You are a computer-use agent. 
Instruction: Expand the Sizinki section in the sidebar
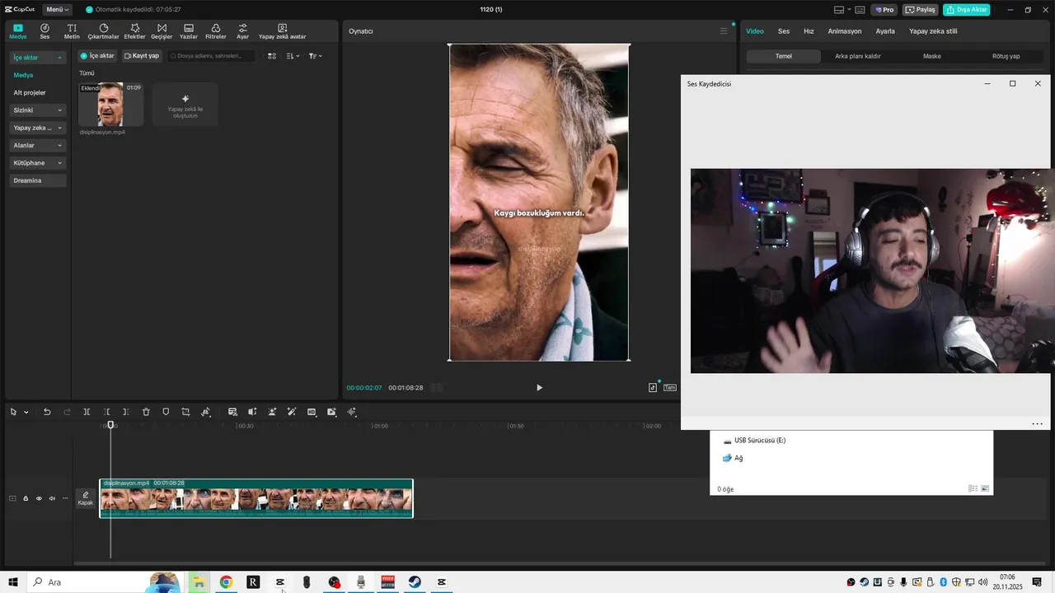pyautogui.click(x=38, y=110)
